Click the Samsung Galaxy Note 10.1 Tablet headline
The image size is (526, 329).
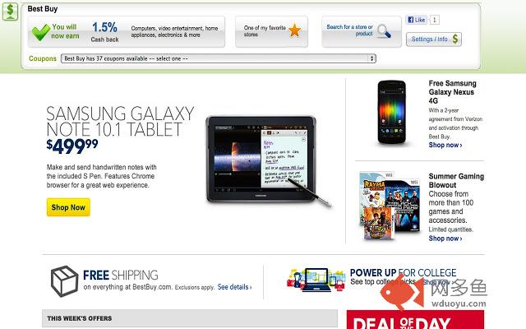[x=120, y=122]
